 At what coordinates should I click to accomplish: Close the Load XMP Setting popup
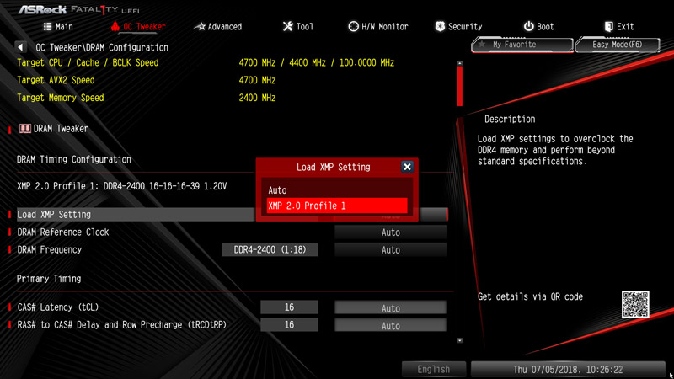point(407,167)
